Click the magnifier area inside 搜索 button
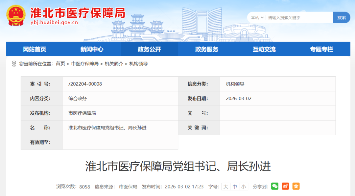The height and width of the screenshot is (196, 355). pyautogui.click(x=342, y=17)
